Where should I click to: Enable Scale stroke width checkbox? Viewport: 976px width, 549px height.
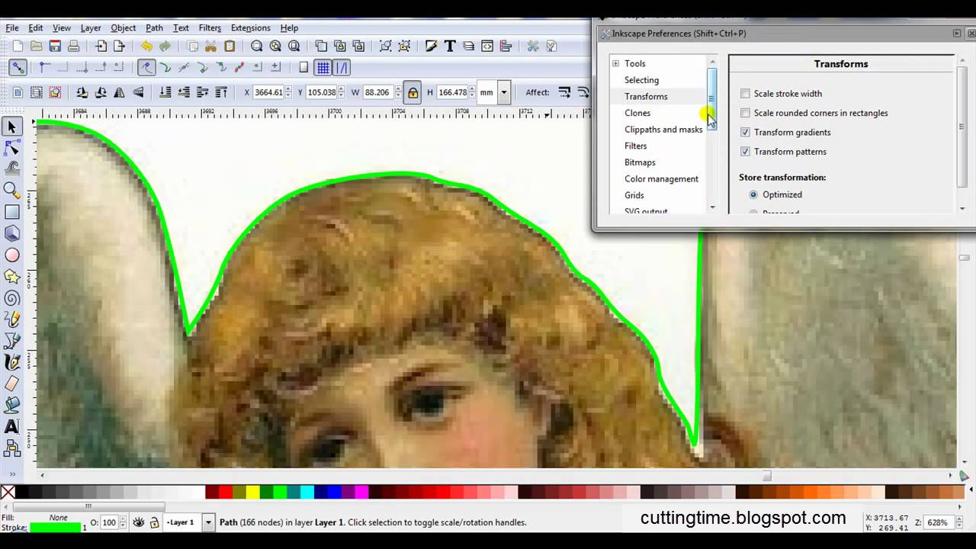point(745,94)
